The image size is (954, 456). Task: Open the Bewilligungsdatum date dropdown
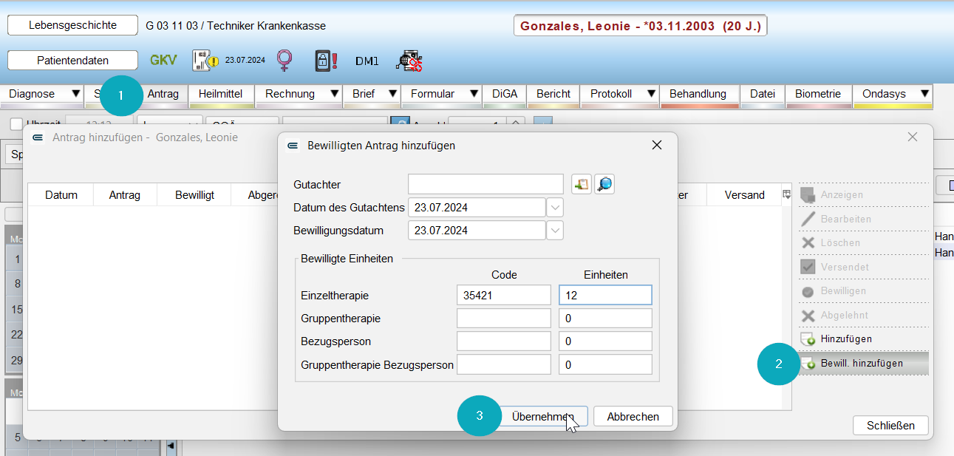(555, 231)
